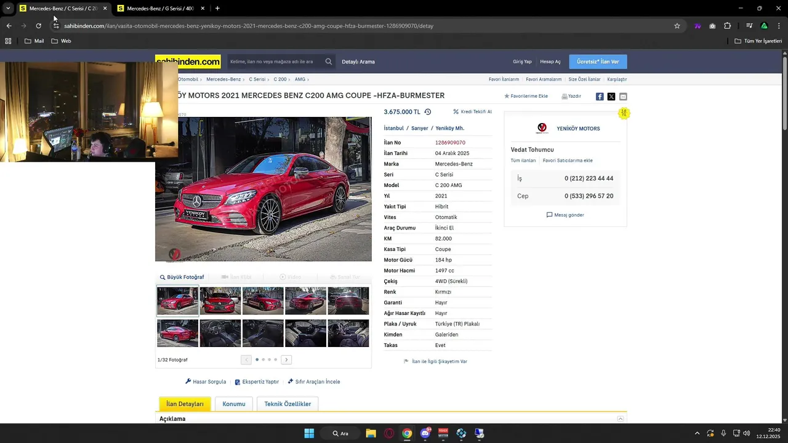
Task: Reload the page with the refresh icon
Action: 38,26
